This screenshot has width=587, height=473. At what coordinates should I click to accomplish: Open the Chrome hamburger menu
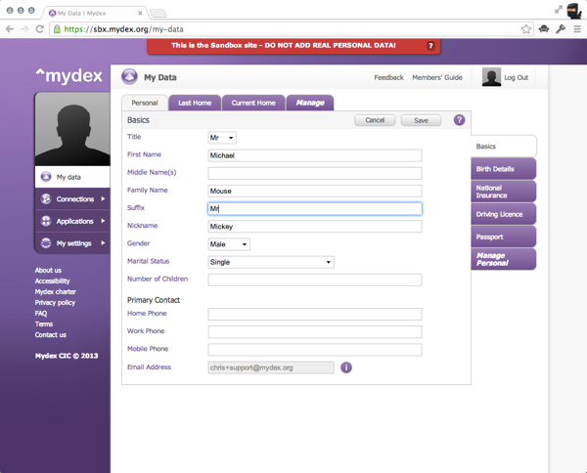(577, 29)
